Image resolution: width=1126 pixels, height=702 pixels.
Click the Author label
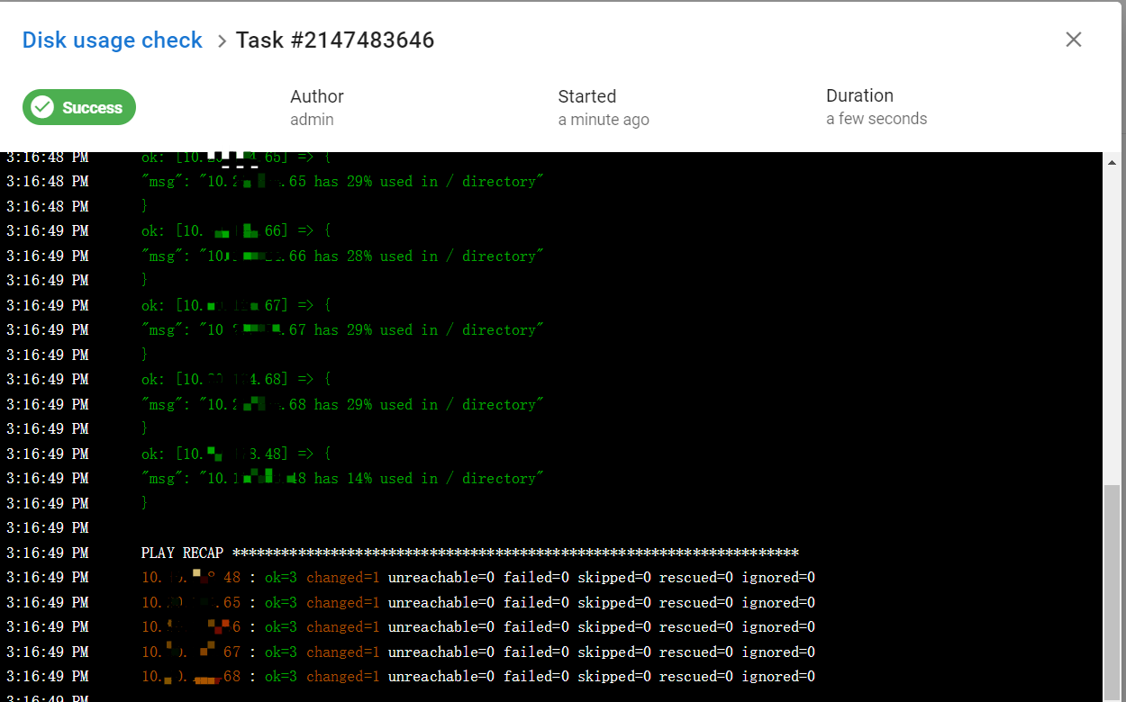point(317,96)
